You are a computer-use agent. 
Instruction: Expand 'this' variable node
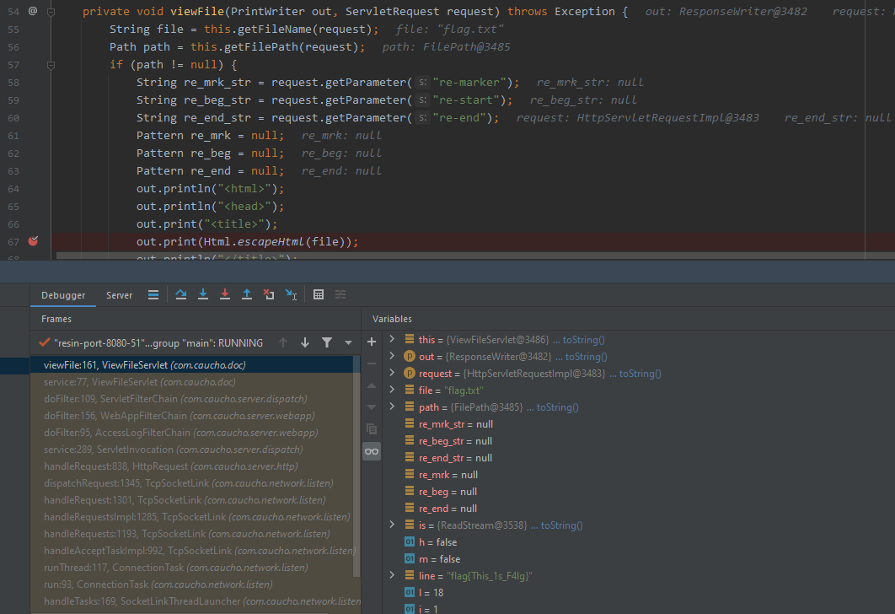click(392, 339)
